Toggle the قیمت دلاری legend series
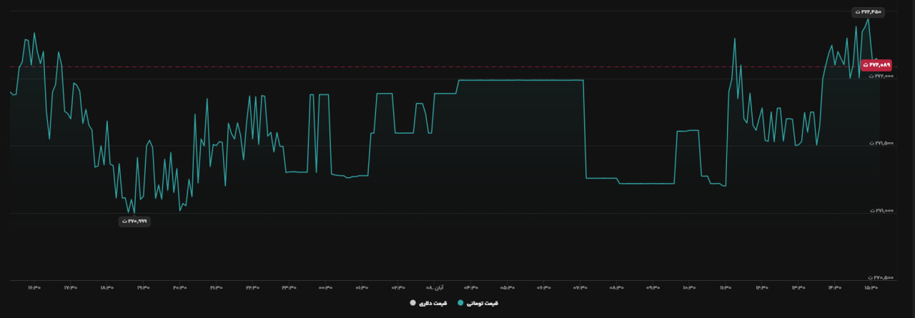The image size is (915, 318). point(428,303)
